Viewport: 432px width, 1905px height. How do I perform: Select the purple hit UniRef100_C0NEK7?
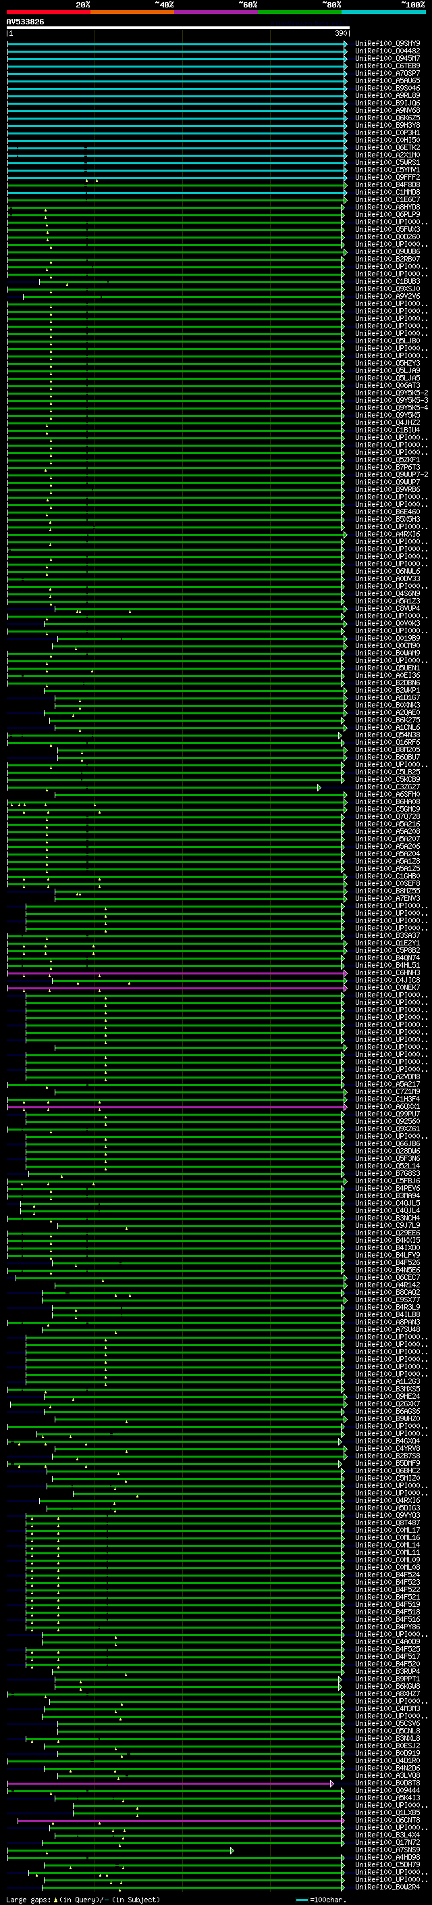pos(387,987)
